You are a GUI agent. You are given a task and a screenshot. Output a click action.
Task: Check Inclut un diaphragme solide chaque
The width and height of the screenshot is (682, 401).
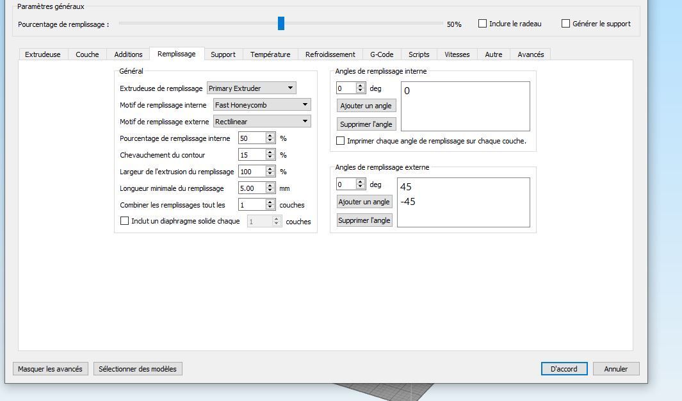[124, 221]
